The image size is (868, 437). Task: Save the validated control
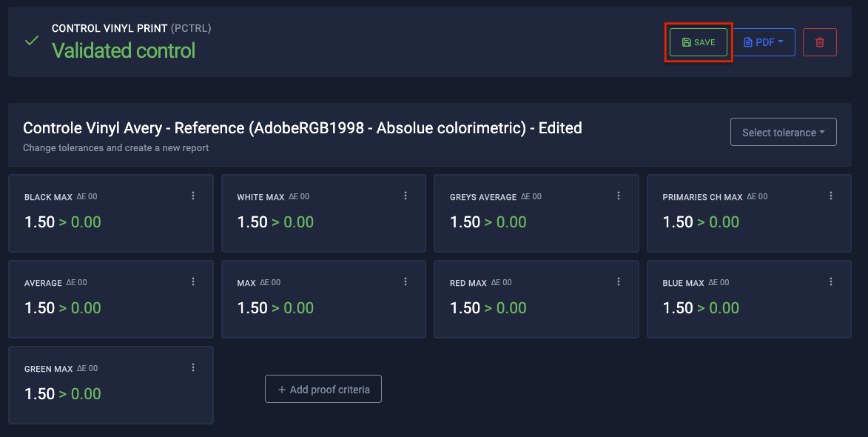[699, 42]
